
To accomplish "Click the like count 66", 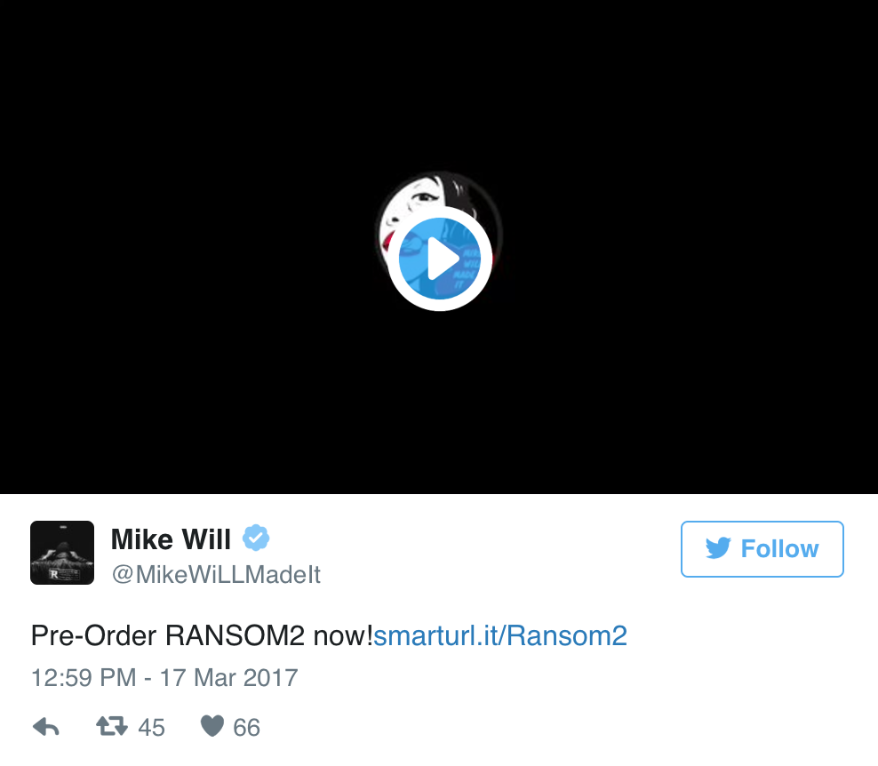I will pyautogui.click(x=246, y=728).
